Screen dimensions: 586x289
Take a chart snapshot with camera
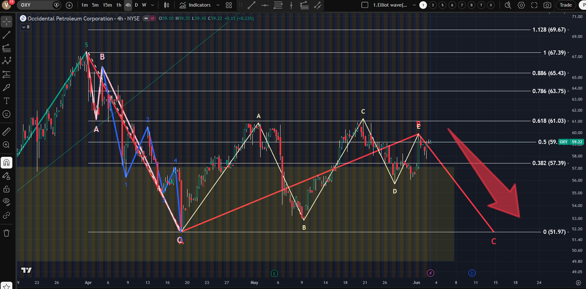[x=547, y=5]
